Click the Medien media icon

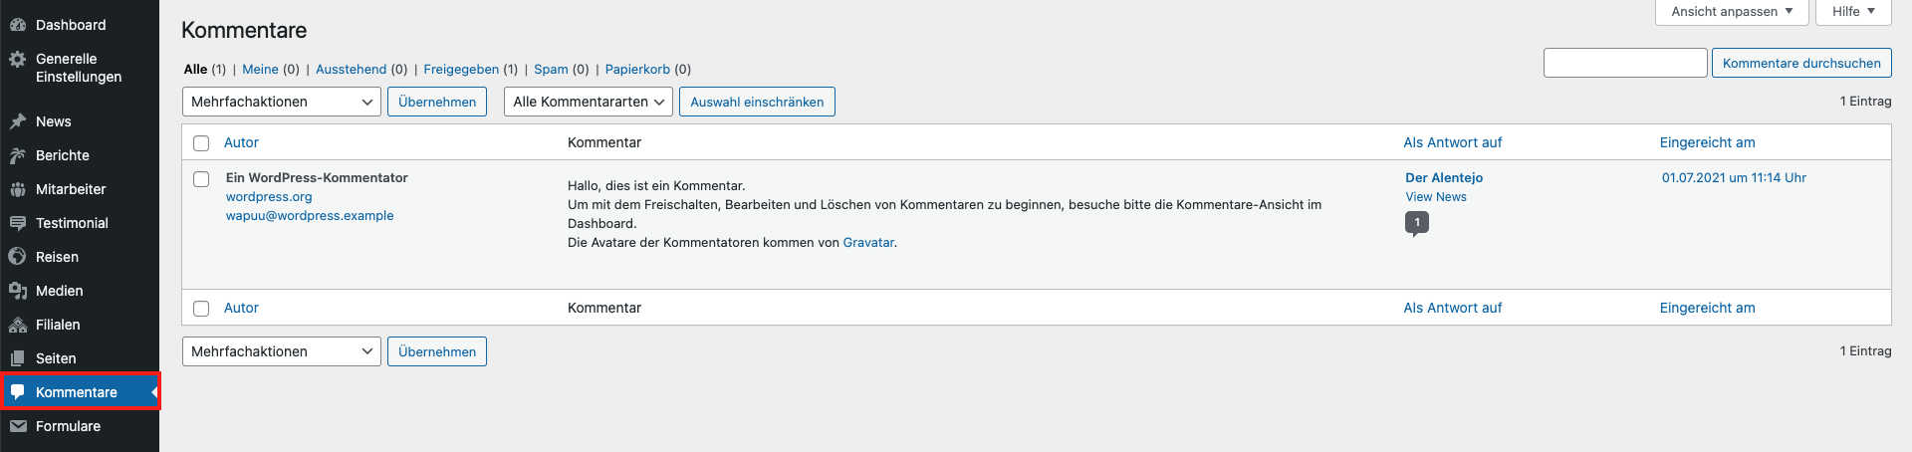(x=17, y=291)
